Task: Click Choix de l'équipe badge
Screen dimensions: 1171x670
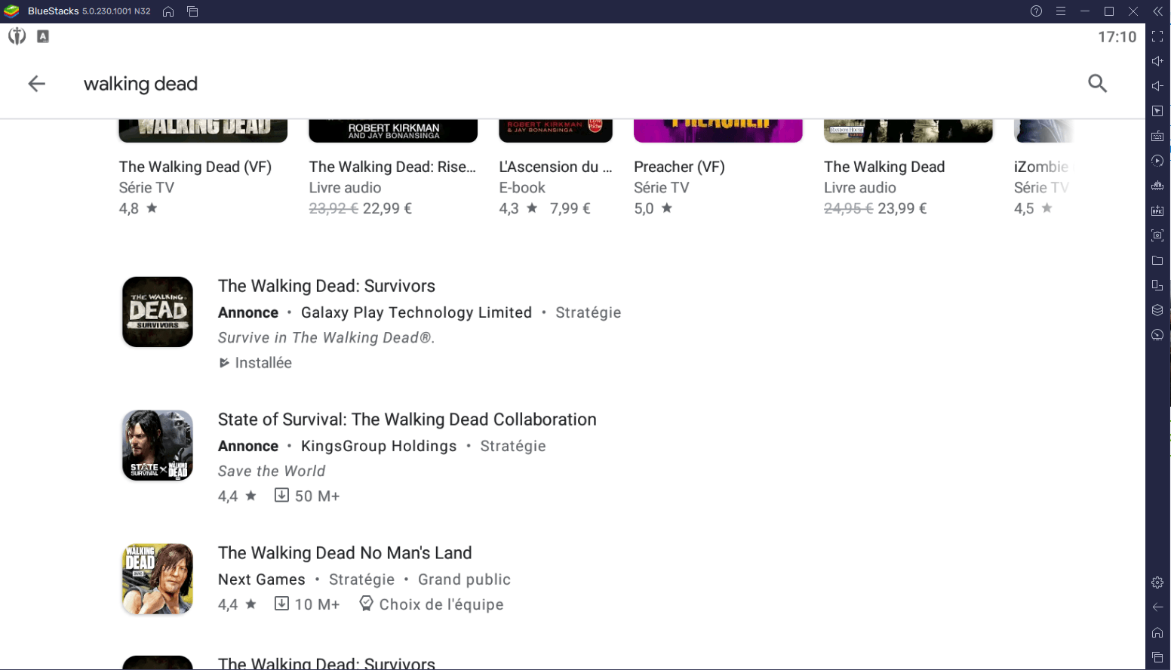Action: coord(431,604)
